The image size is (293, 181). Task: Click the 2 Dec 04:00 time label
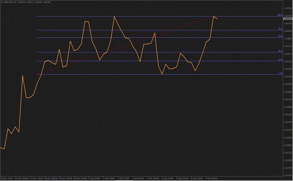click(x=94, y=179)
